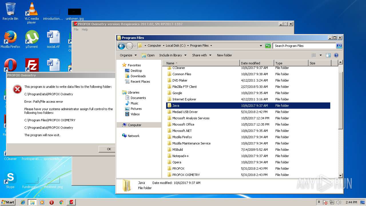Open Help menu in PROFOX window
The image size is (366, 206).
click(x=85, y=29)
